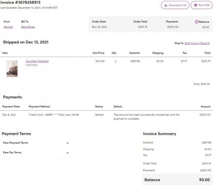Viewport: 215px width, 188px height.
Task: Open the Ship To County Road address link
Action: 197,43
